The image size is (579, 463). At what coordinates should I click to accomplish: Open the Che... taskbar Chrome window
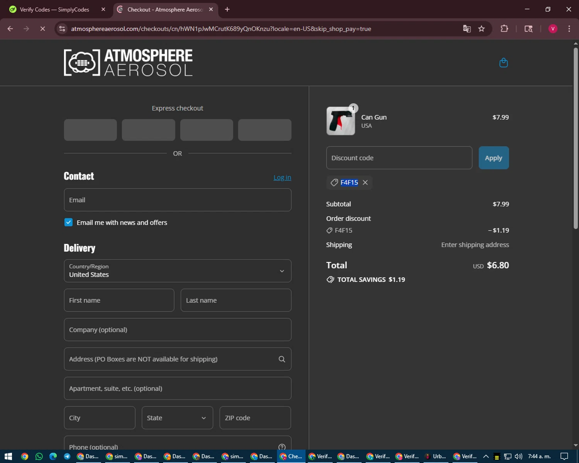[x=291, y=456]
